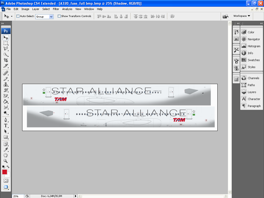Open the Window menu

89,9
